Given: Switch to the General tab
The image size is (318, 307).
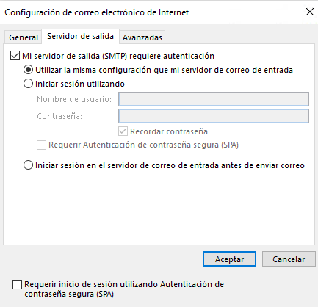Looking at the screenshot, I should (24, 37).
